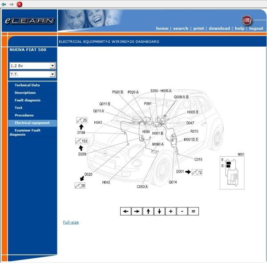Click the print link
Image resolution: width=267 pixels, height=263 pixels.
[198, 28]
